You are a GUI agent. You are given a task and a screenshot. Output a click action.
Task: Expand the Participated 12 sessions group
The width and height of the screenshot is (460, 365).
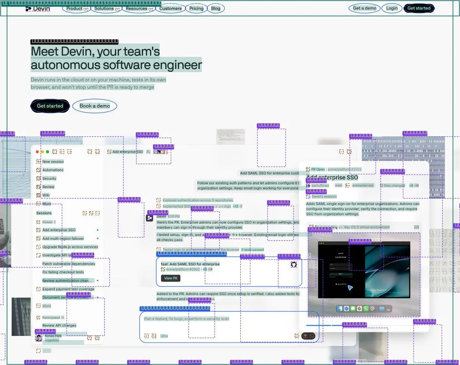coord(50,317)
